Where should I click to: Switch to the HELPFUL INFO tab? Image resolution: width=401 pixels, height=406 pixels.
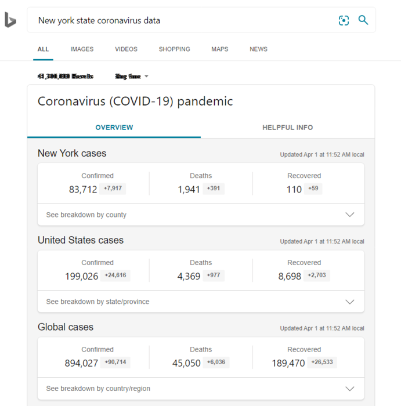click(287, 128)
